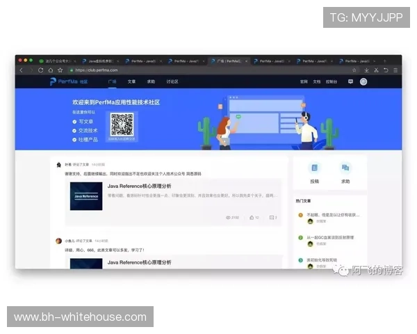Screen dimensions: 417x334
Task: Click author avatar under 不起眼 hot article
Action: pos(310,221)
